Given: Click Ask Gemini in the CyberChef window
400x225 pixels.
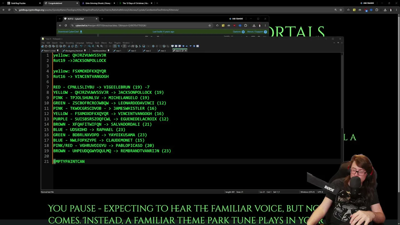Looking at the screenshot, I should click(x=236, y=19).
